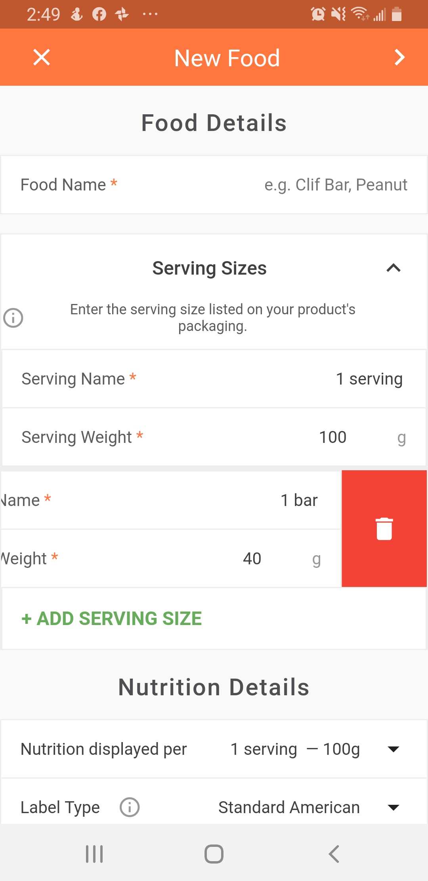Tap the Android recent apps button
The width and height of the screenshot is (428, 881).
94,854
